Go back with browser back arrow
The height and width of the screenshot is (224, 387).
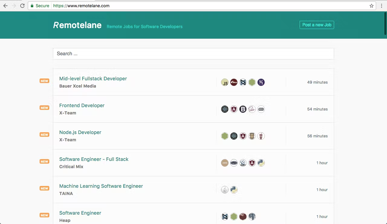[5, 6]
